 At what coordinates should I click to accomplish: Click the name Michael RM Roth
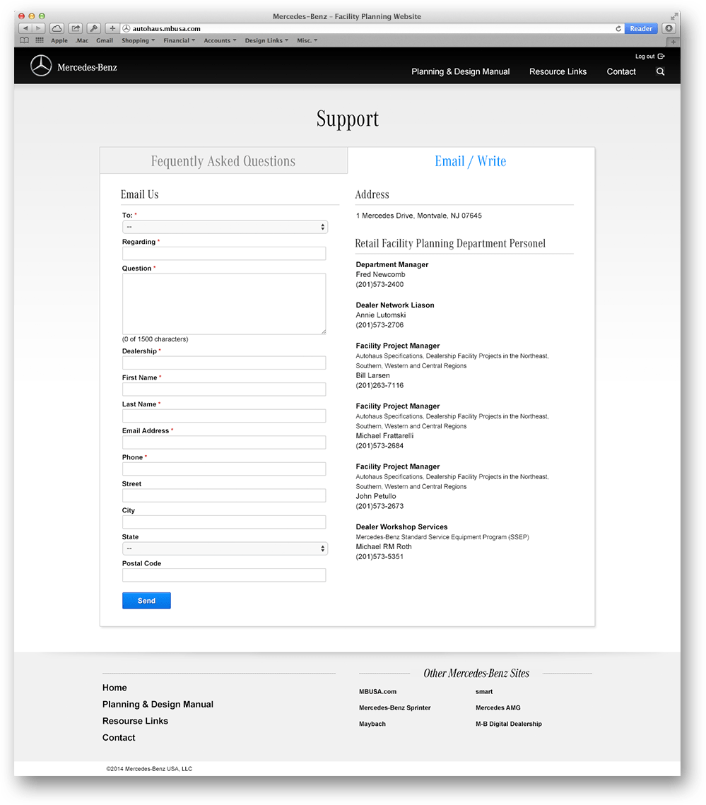click(x=384, y=547)
